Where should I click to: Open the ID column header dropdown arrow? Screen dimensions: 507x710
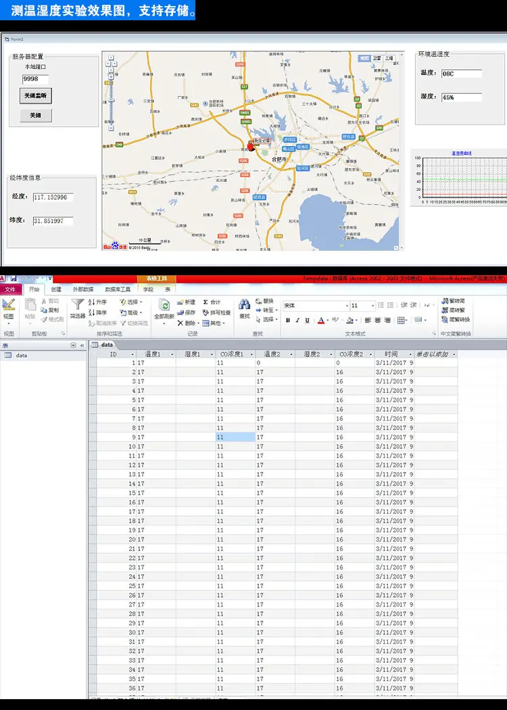pyautogui.click(x=132, y=354)
